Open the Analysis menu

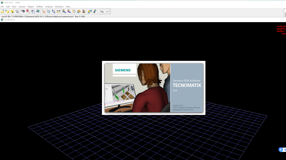pos(49,7)
